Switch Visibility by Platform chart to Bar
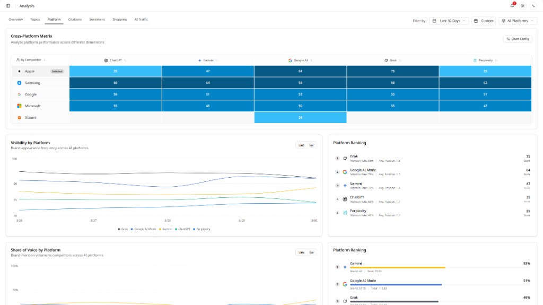 312,145
